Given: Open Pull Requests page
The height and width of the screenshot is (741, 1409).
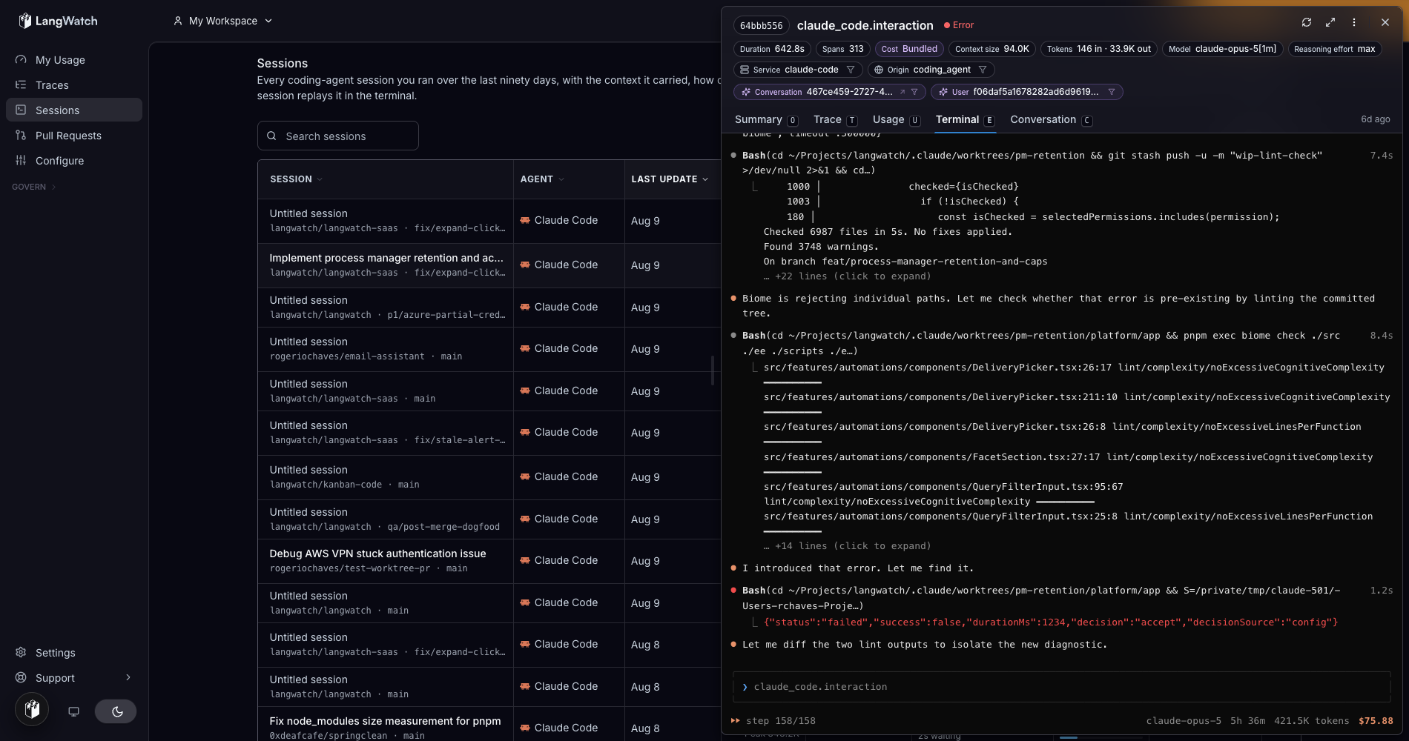Looking at the screenshot, I should coord(74,136).
